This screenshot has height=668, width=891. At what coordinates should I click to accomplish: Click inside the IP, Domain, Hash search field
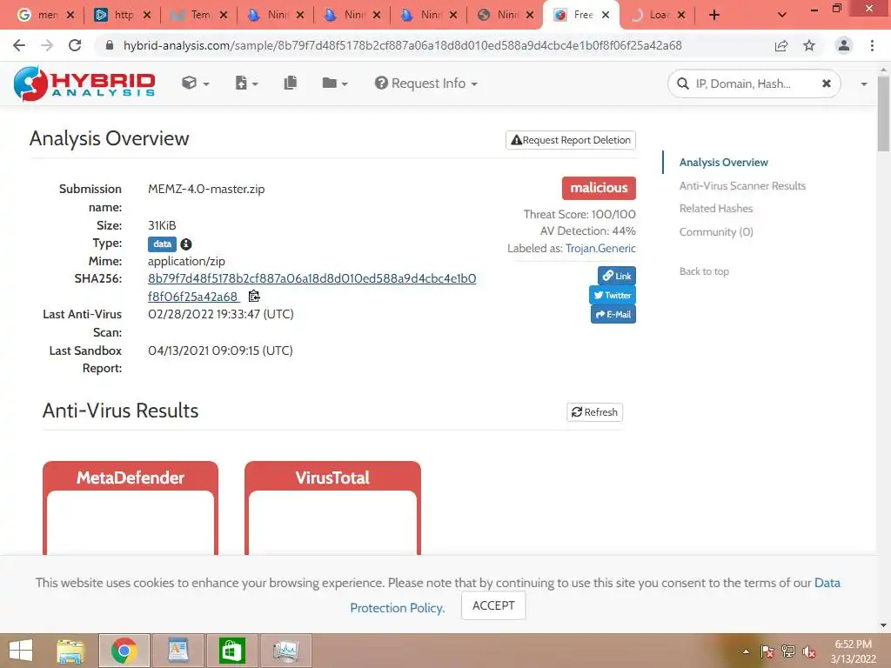click(754, 83)
